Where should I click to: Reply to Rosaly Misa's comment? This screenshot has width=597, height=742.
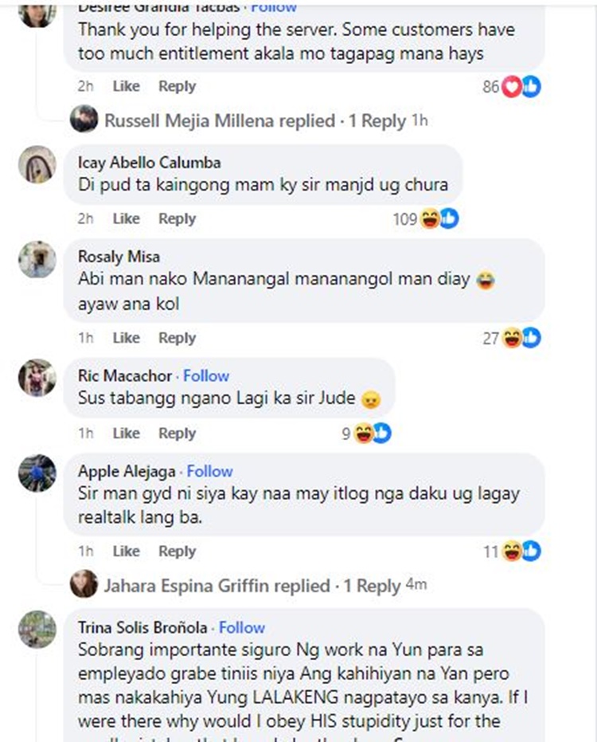(177, 338)
